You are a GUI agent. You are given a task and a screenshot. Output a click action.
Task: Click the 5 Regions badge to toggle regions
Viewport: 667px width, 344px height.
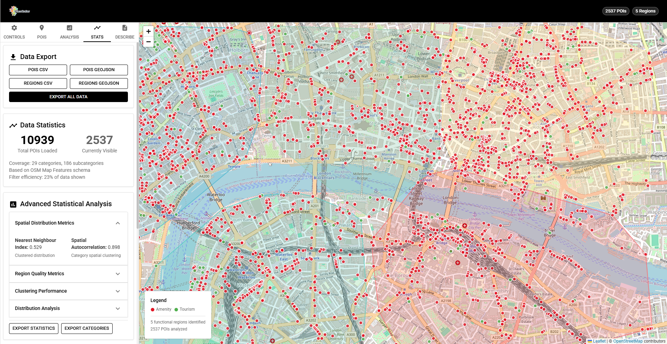pos(645,11)
